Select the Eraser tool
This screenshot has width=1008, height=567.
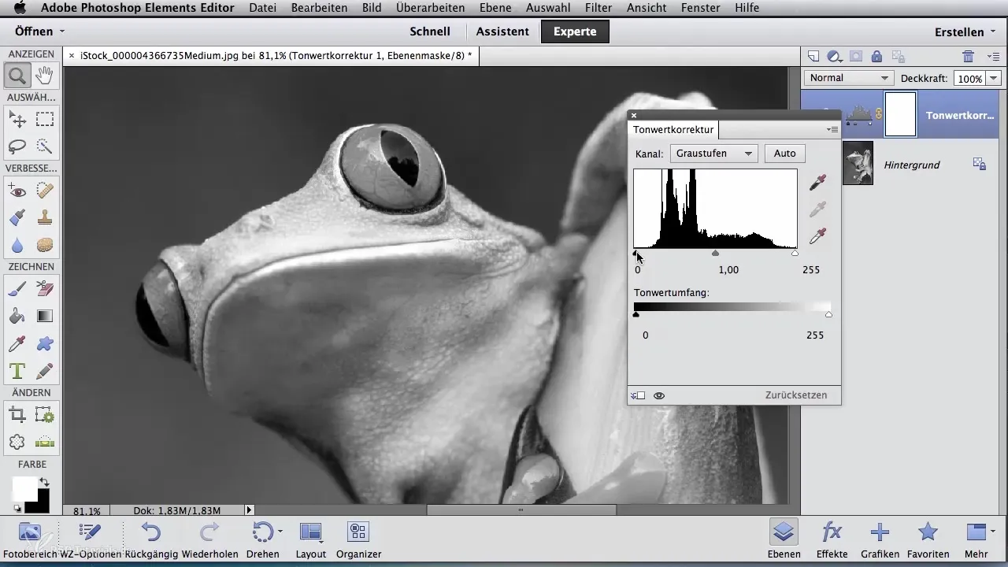coord(45,289)
